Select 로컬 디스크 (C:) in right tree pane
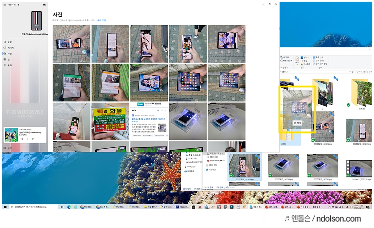374x228 pixels. (x=214, y=154)
